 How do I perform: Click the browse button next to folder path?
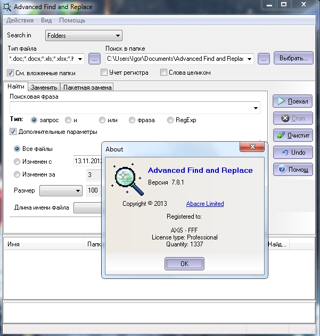264,59
